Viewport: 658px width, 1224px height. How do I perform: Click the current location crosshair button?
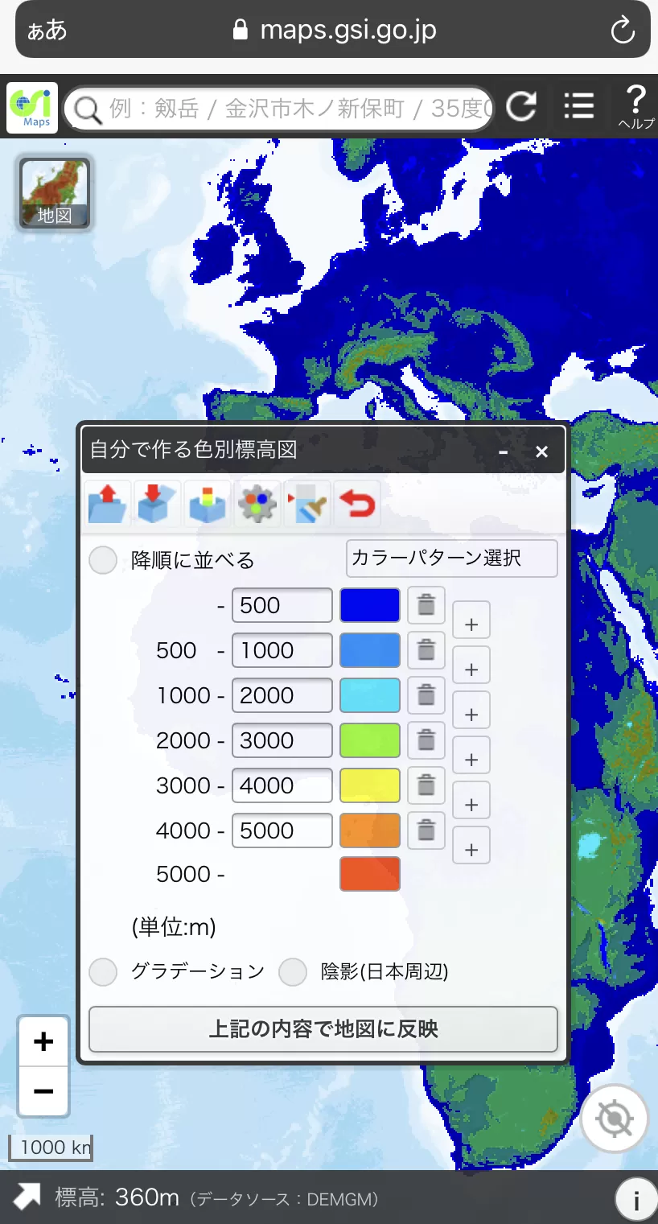click(x=615, y=1119)
